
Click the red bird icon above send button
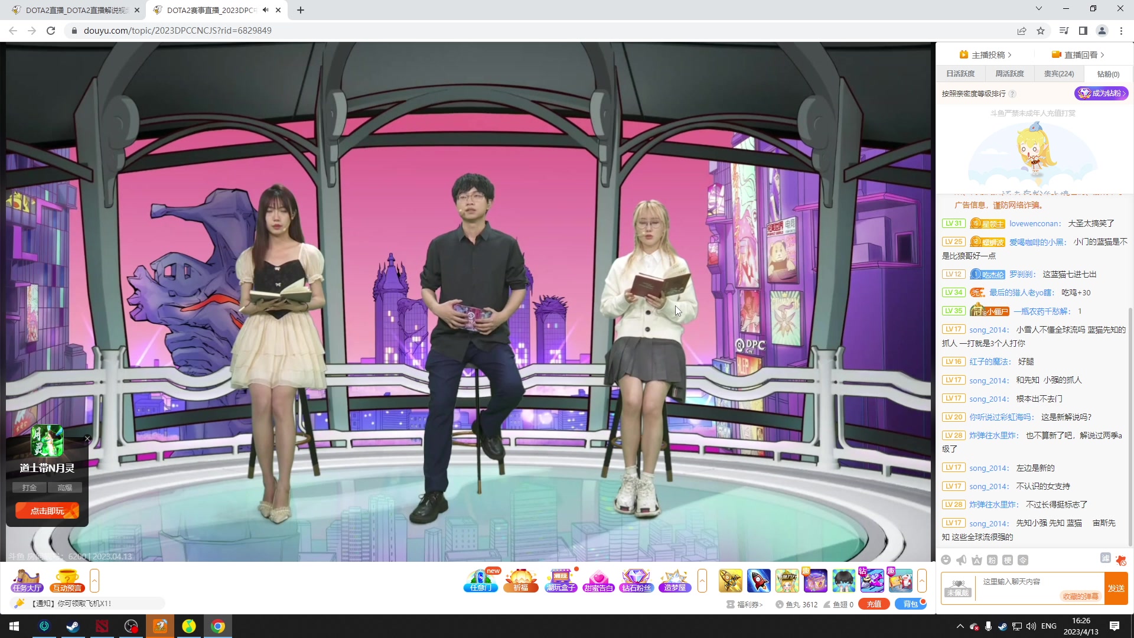pyautogui.click(x=1121, y=560)
